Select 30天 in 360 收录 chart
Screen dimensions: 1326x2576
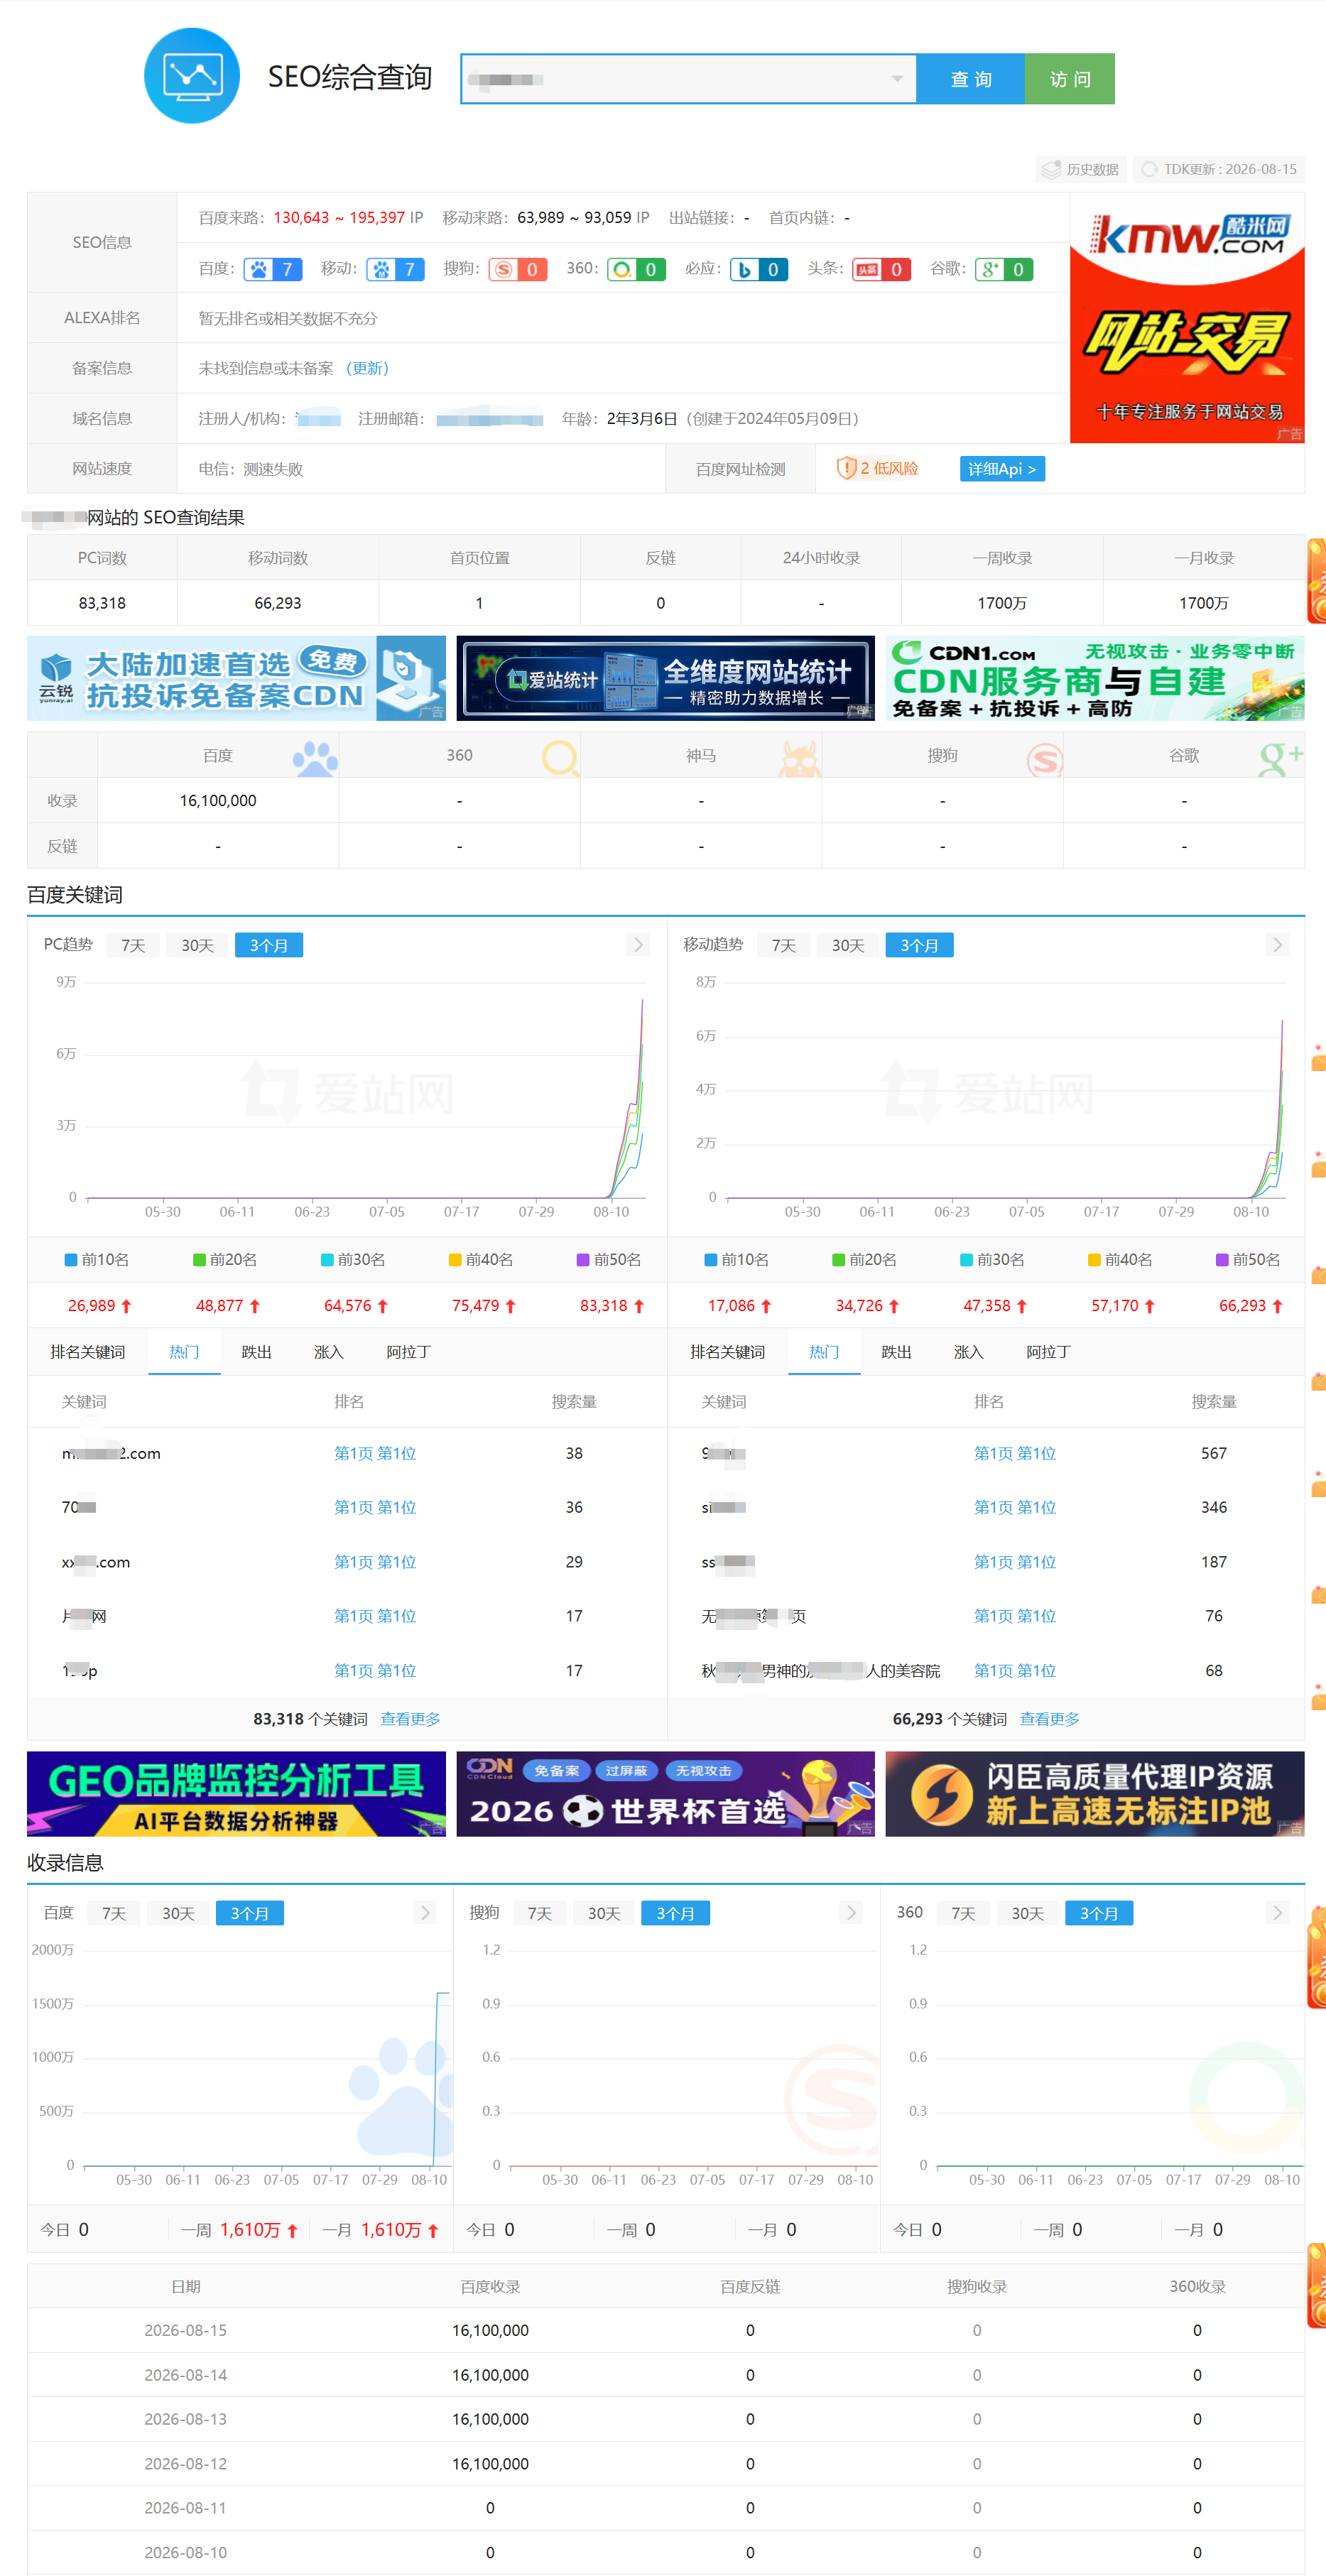pos(1027,1913)
